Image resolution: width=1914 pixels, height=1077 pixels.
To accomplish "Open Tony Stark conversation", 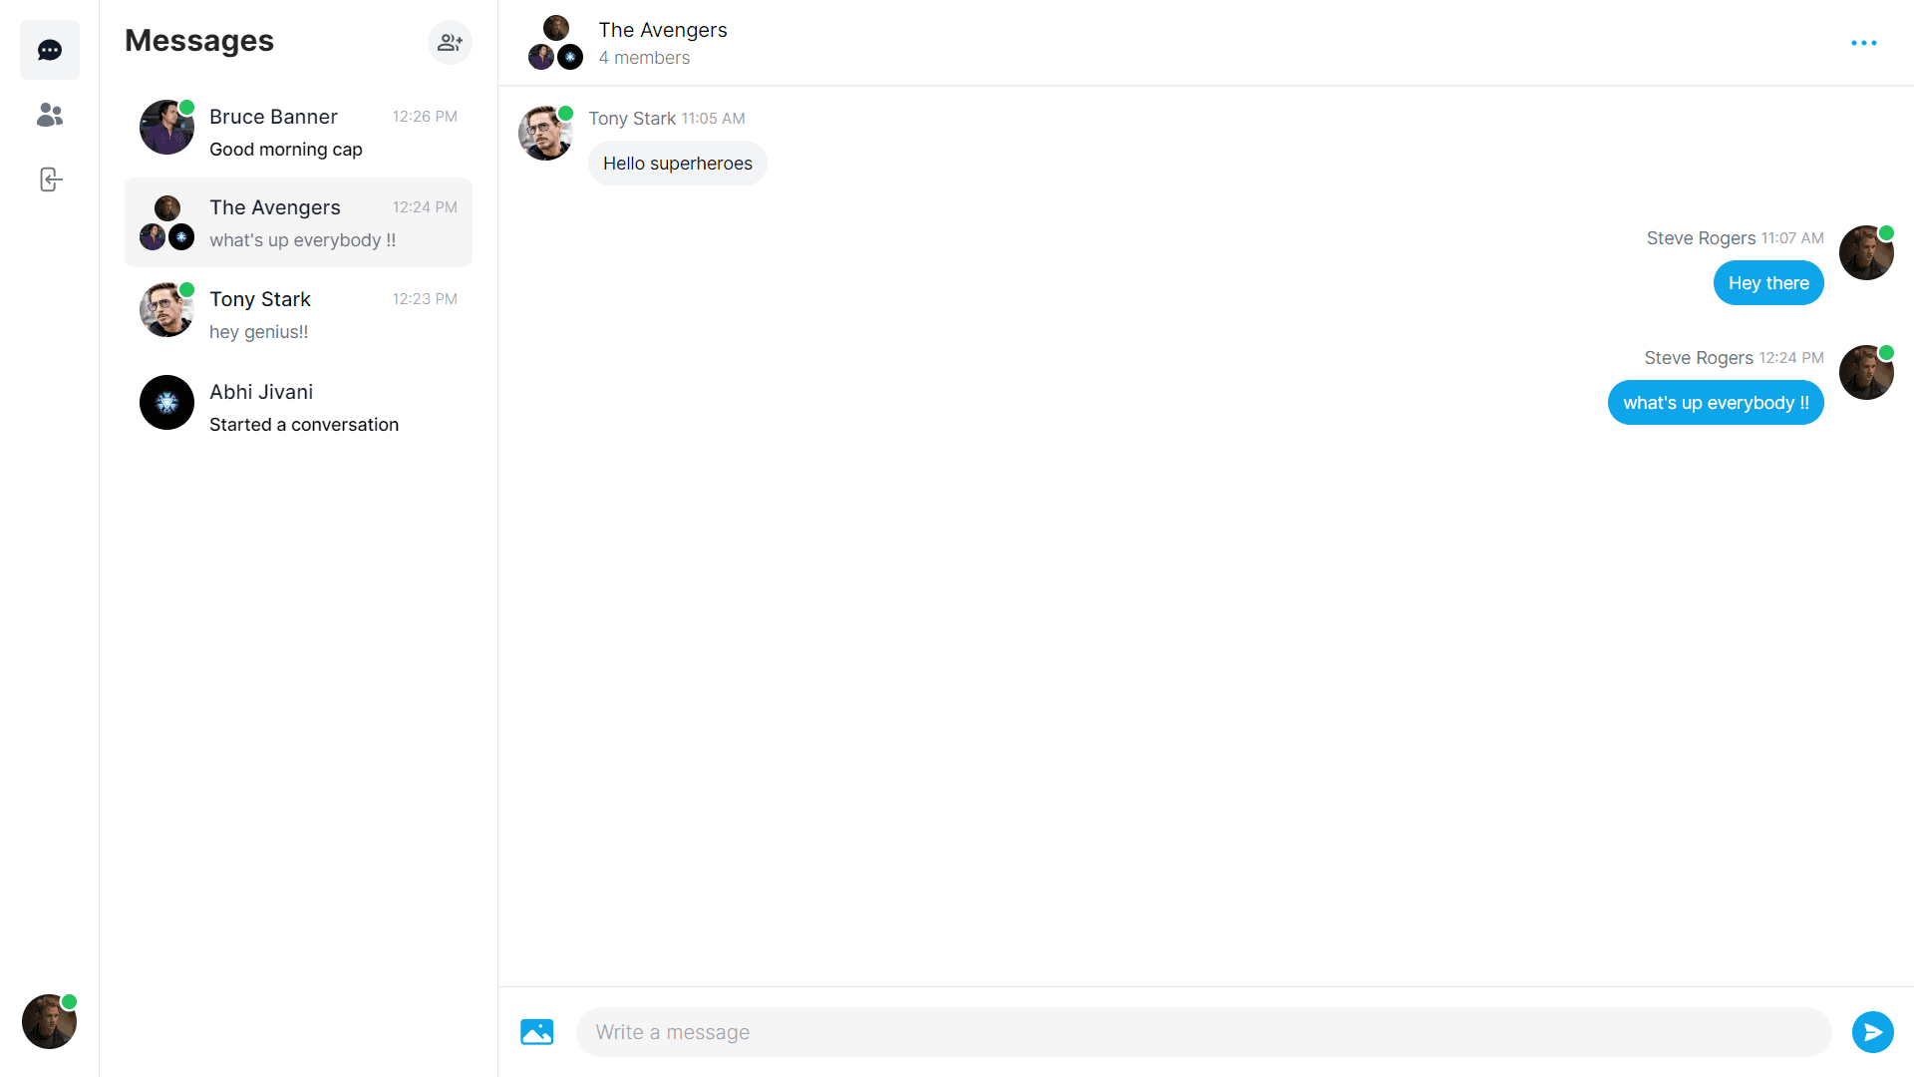I will pos(298,314).
